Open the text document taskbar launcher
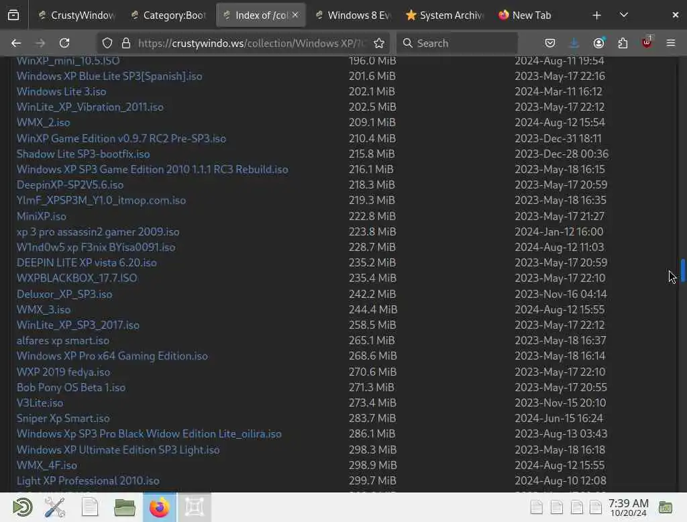 [90, 507]
